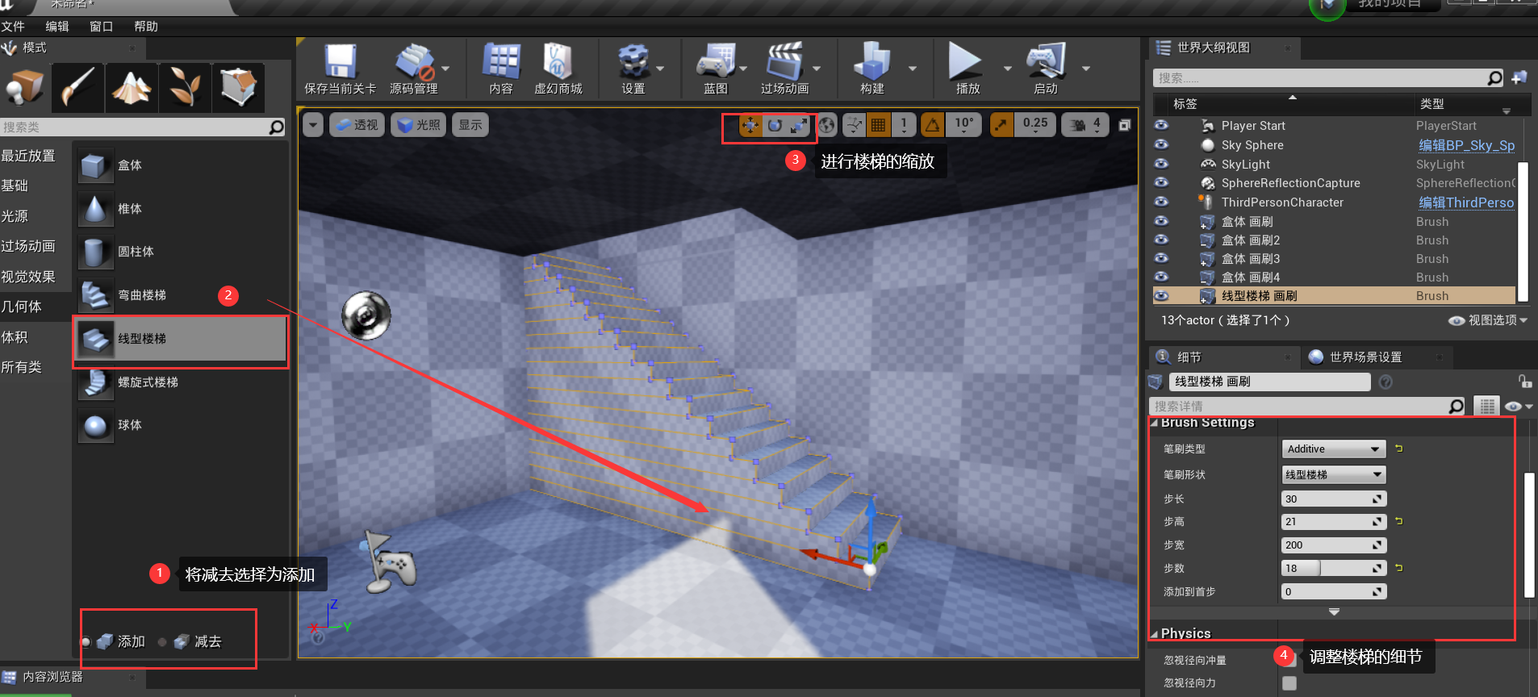Select the Foliage mode leaf icon

185,87
